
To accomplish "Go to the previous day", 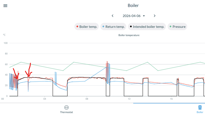I will (x=112, y=16).
